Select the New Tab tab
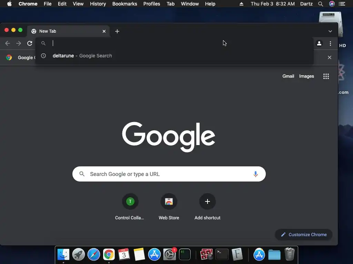The height and width of the screenshot is (264, 353). click(x=68, y=31)
